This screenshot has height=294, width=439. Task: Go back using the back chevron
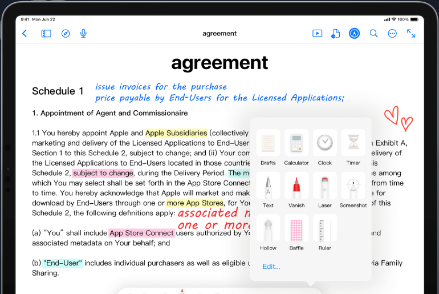(25, 34)
